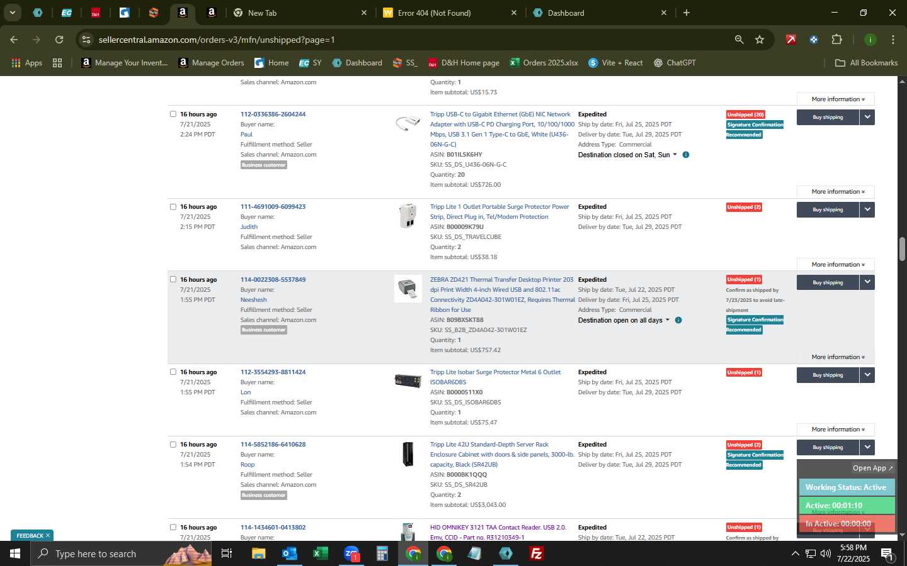Open order 114-0022308-5537849 link
Viewport: 907px width, 566px height.
click(x=273, y=279)
